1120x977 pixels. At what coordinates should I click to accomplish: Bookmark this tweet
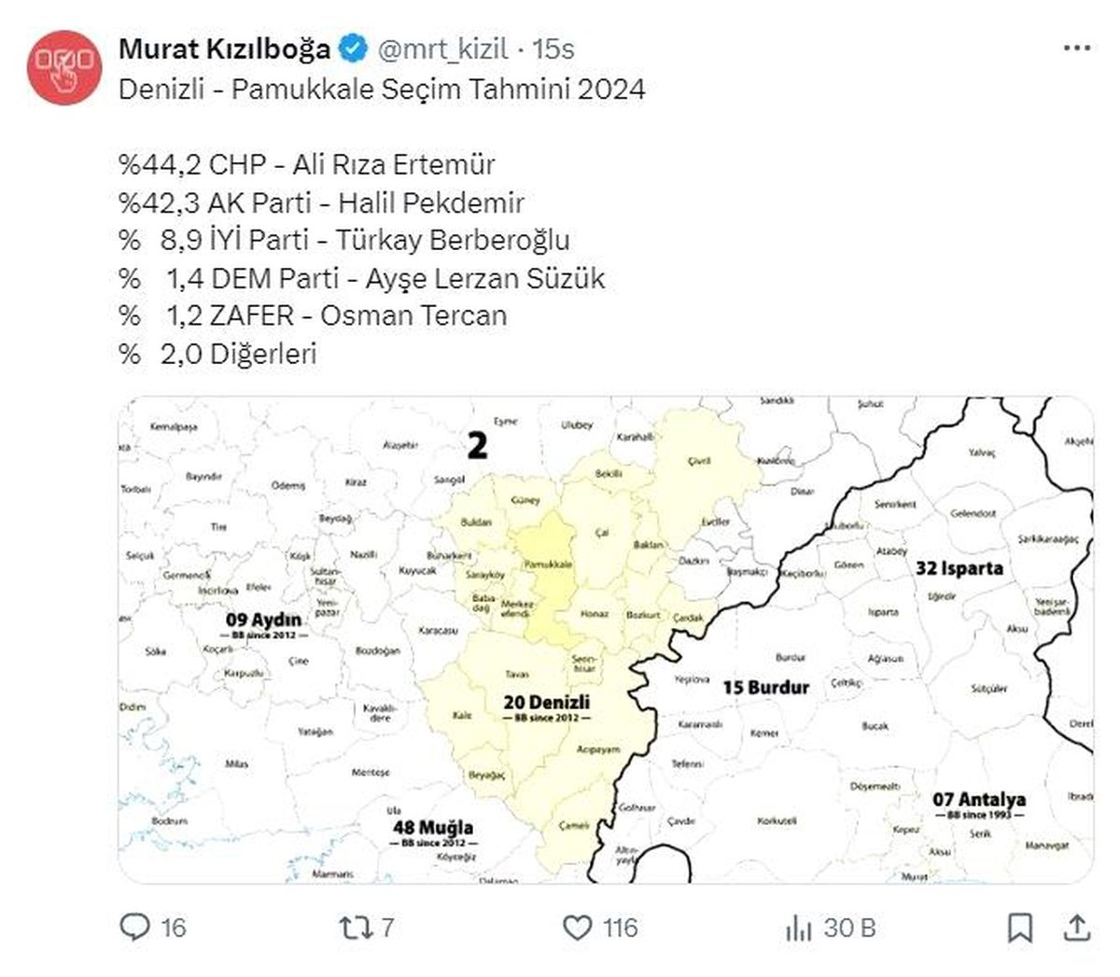(x=1019, y=928)
